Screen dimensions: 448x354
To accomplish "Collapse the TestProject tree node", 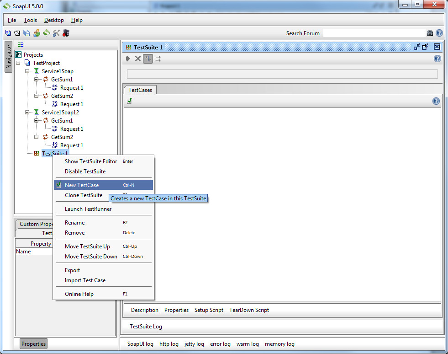I will point(18,63).
